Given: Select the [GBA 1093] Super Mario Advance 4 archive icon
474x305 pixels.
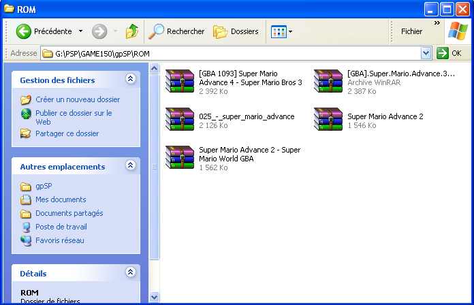Looking at the screenshot, I should point(180,81).
